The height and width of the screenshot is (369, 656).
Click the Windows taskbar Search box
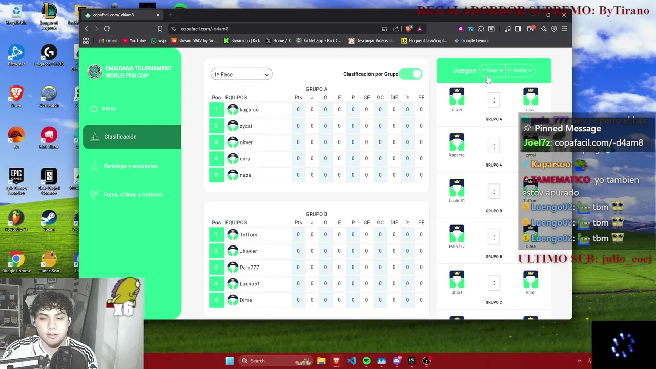coord(275,361)
